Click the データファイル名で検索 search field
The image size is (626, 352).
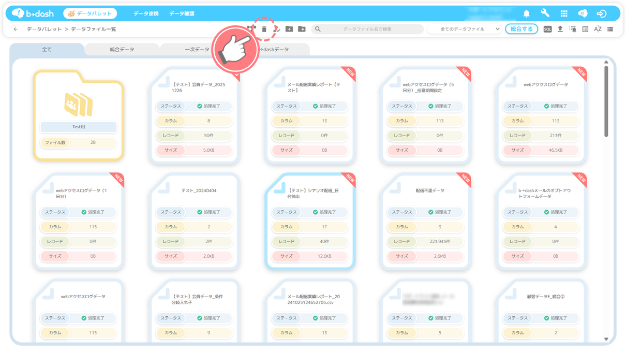[x=367, y=30]
